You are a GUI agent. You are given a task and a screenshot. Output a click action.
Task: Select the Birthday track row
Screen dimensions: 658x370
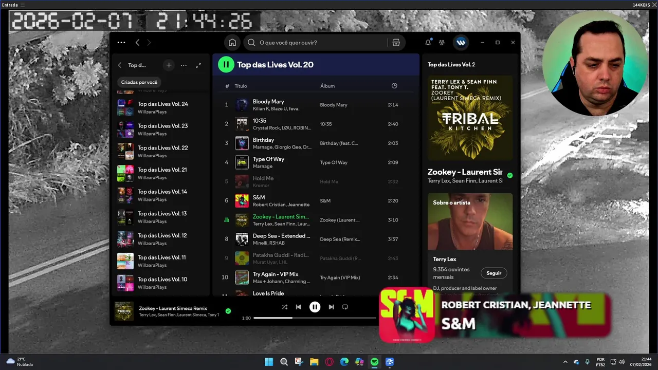(x=316, y=143)
